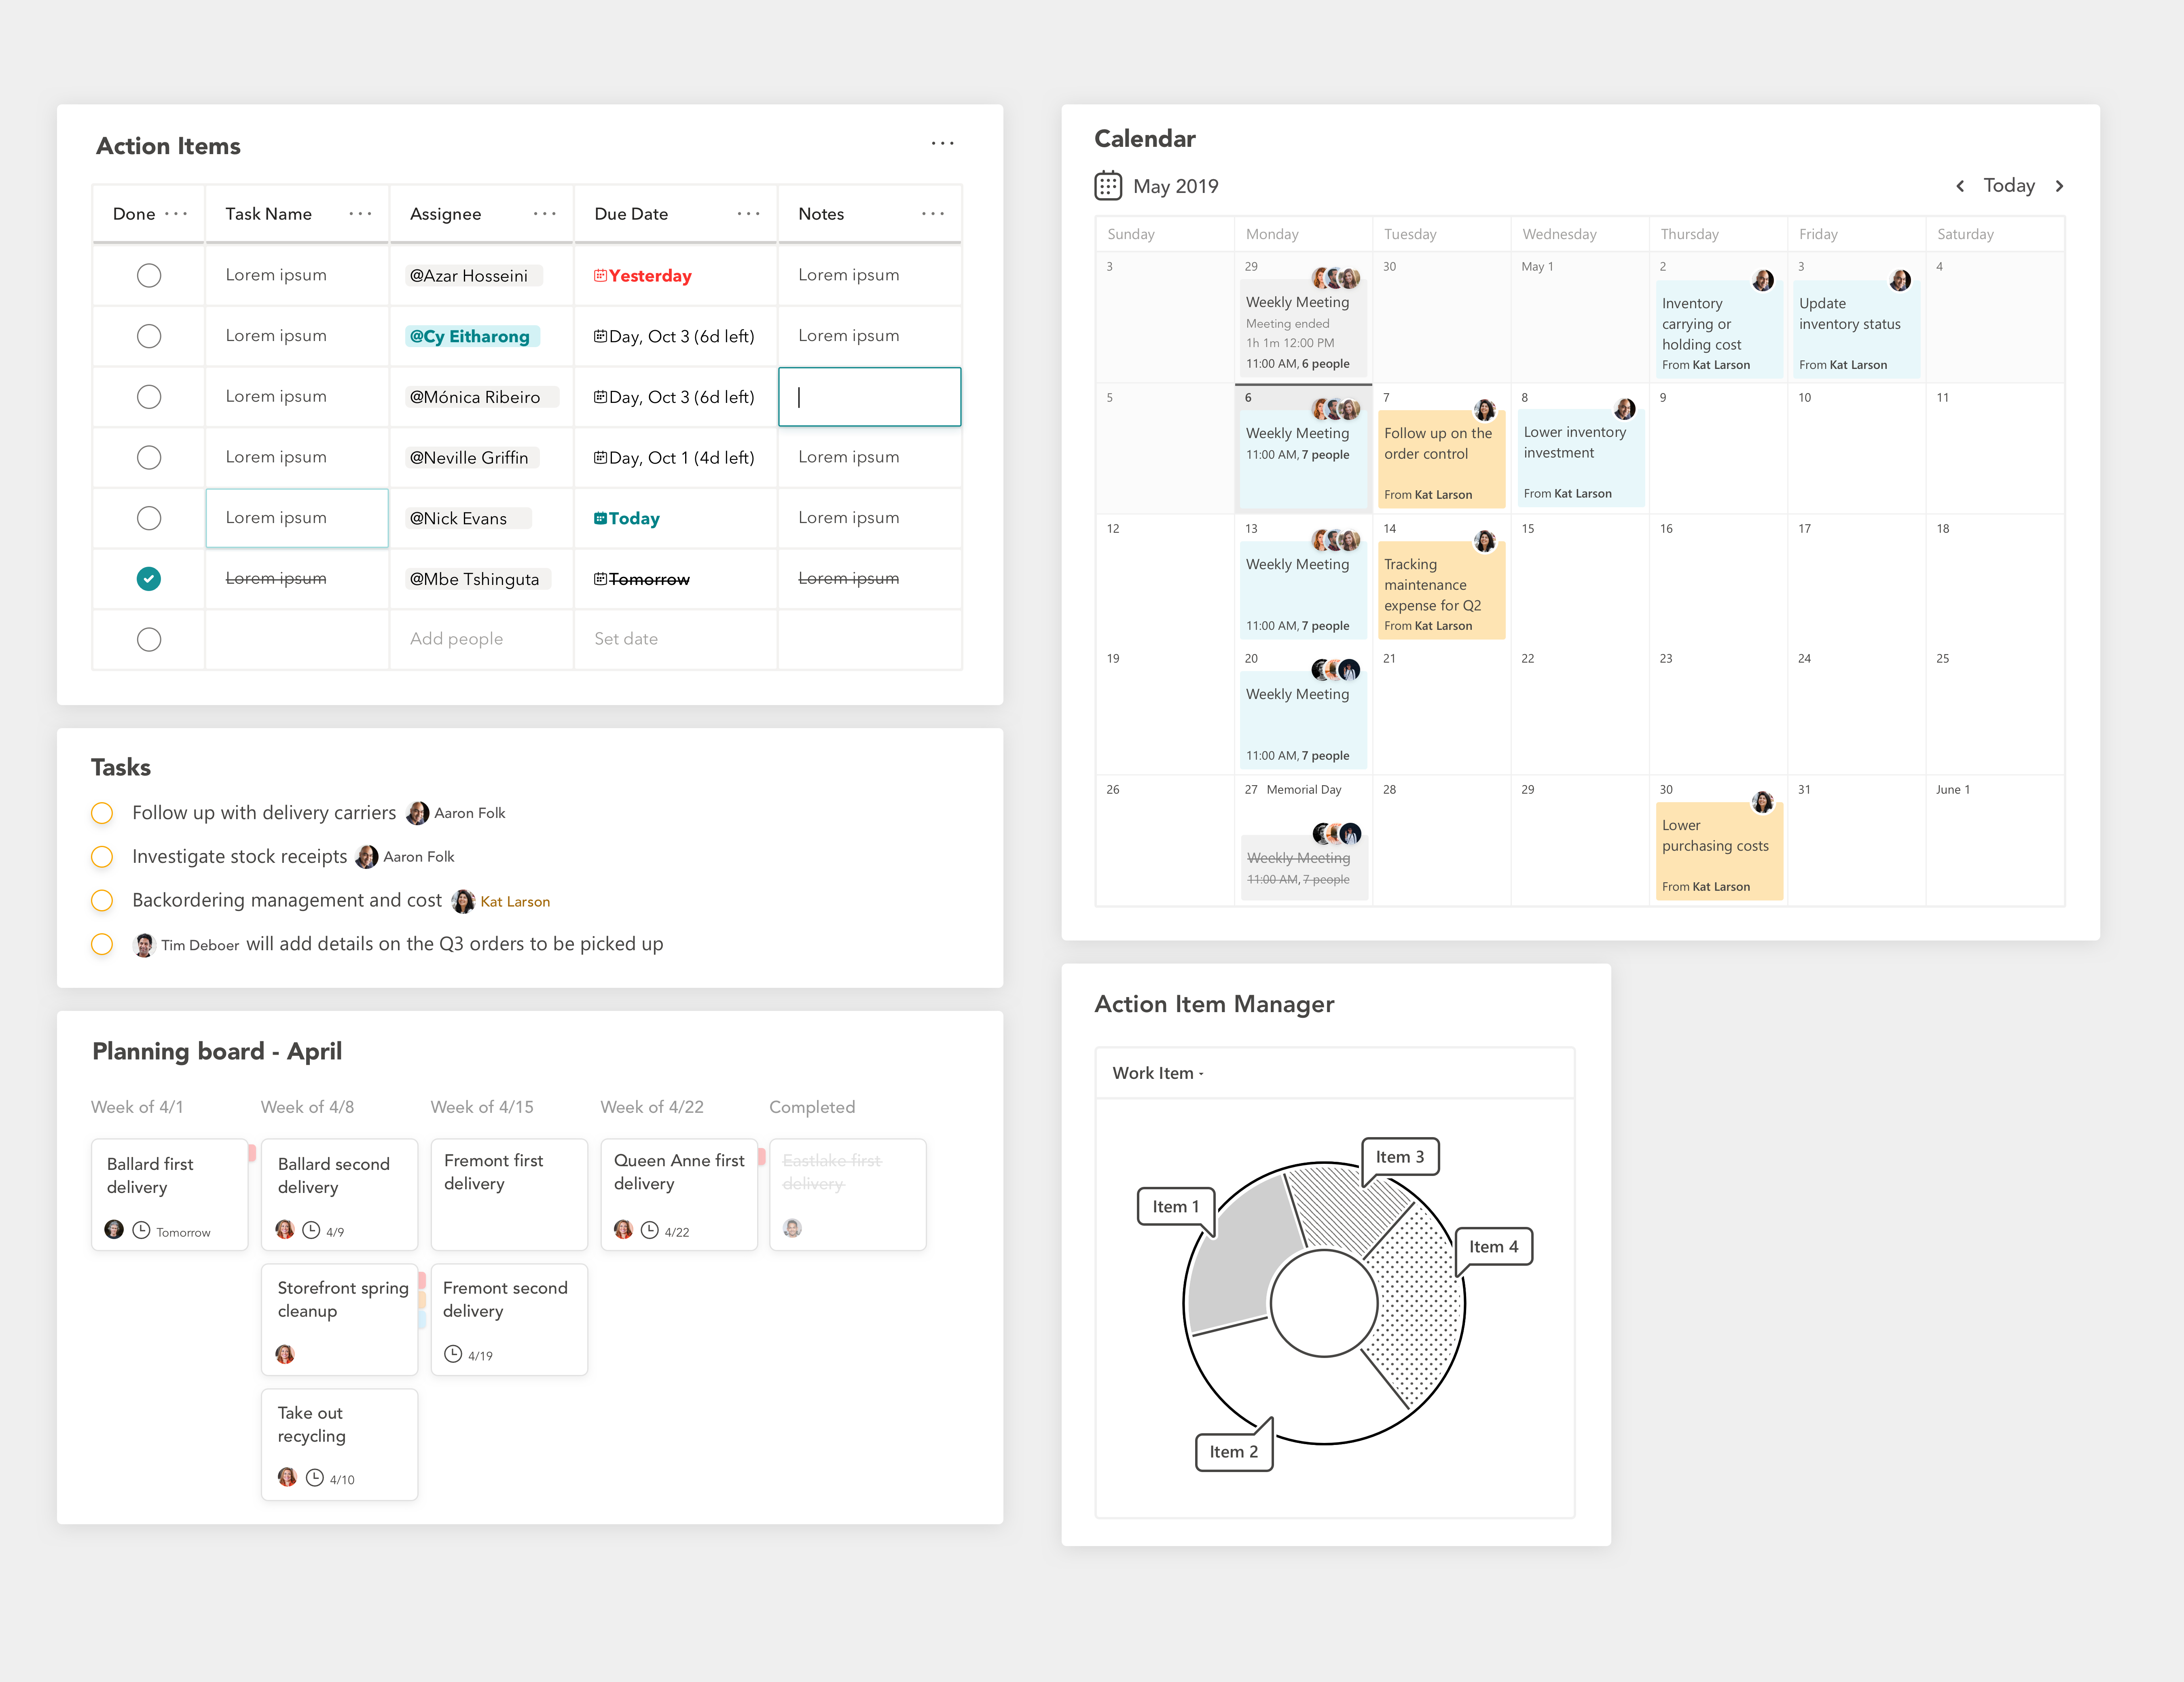Select the Completed column header
The width and height of the screenshot is (2184, 1682).
pyautogui.click(x=812, y=1107)
